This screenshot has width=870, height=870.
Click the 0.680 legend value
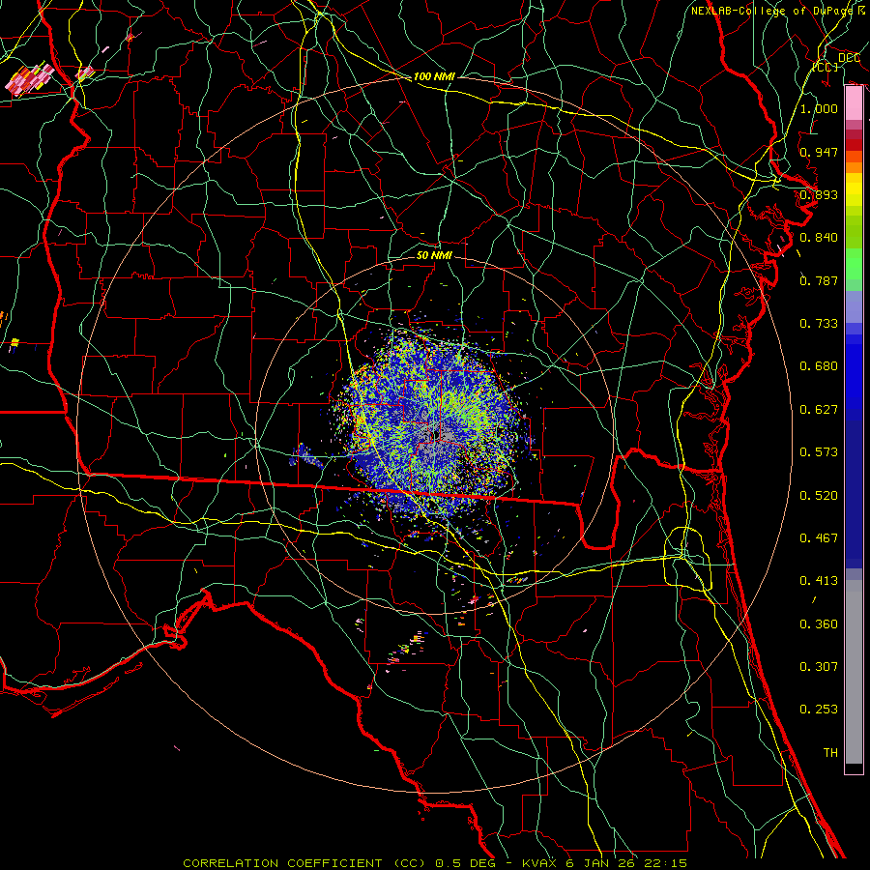click(x=819, y=366)
